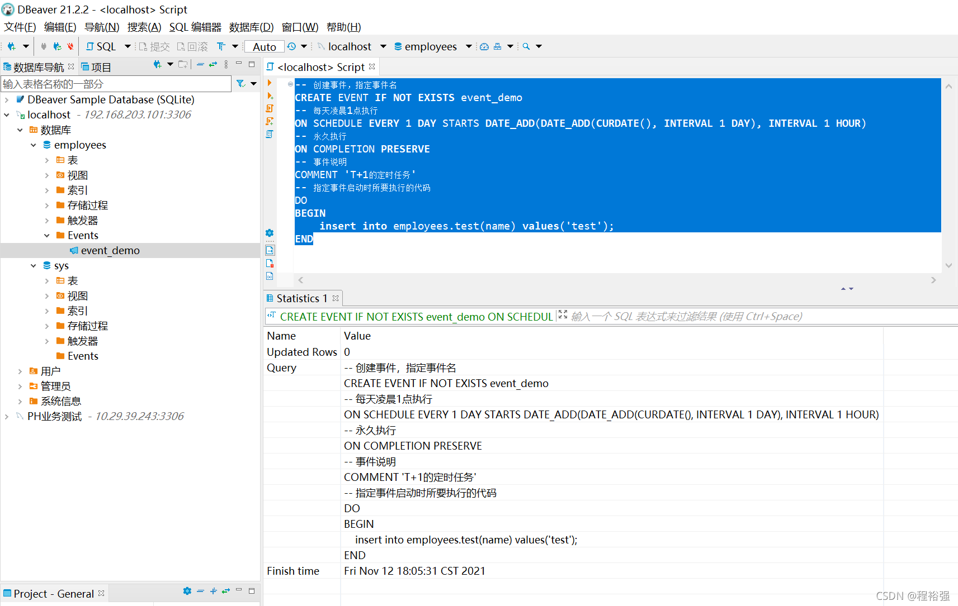Expand DBeaver Sample Database (SQLite) node
958x606 pixels.
(x=7, y=99)
